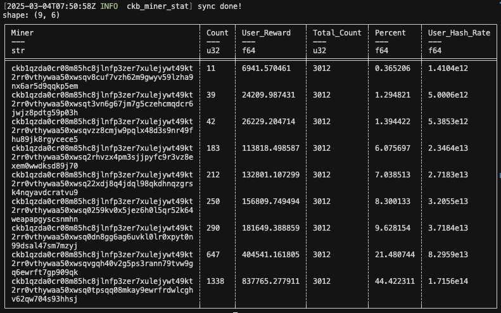
Task: Click the count value 42
Action: pos(211,121)
